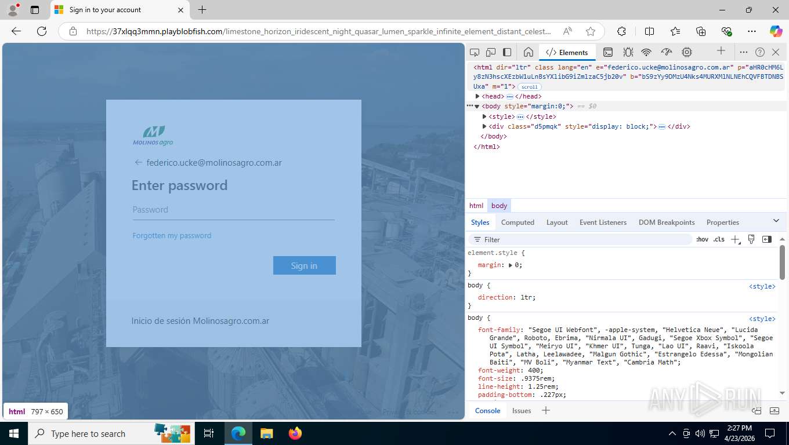Switch to the Computed tab
789x445 pixels.
[517, 222]
